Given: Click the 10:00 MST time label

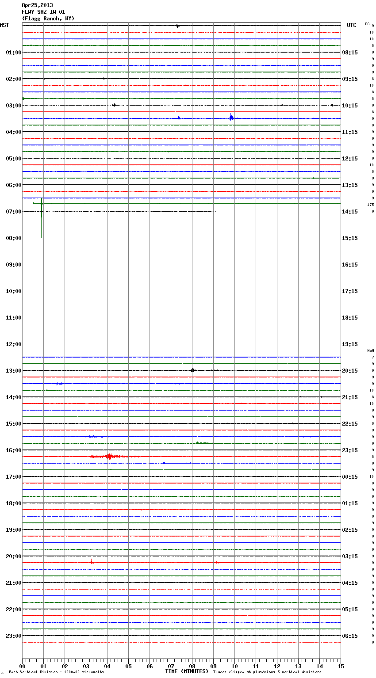Looking at the screenshot, I should [13, 291].
